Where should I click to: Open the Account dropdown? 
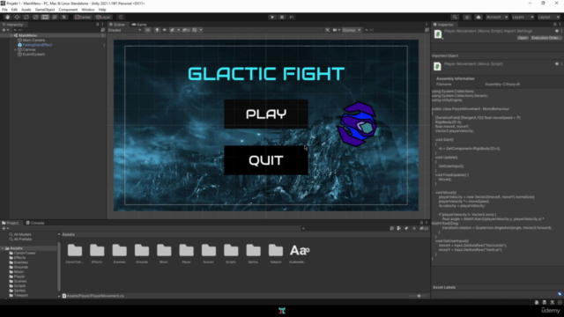tap(497, 17)
